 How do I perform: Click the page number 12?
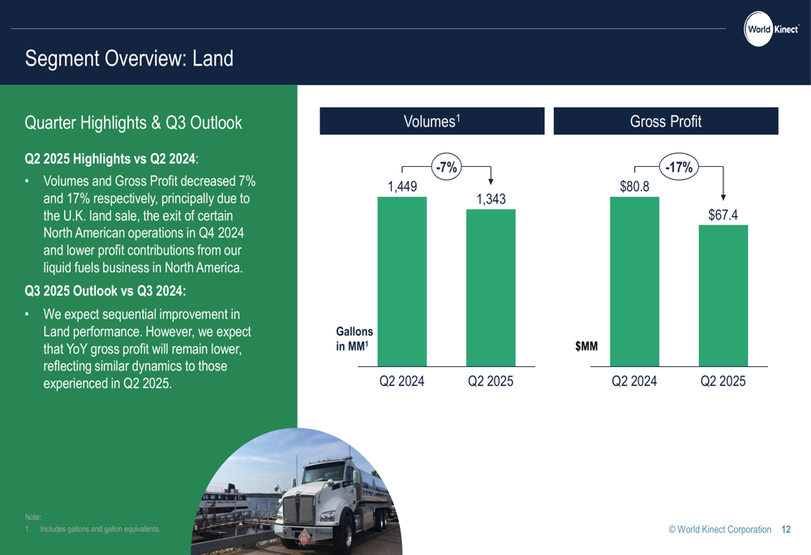point(786,529)
